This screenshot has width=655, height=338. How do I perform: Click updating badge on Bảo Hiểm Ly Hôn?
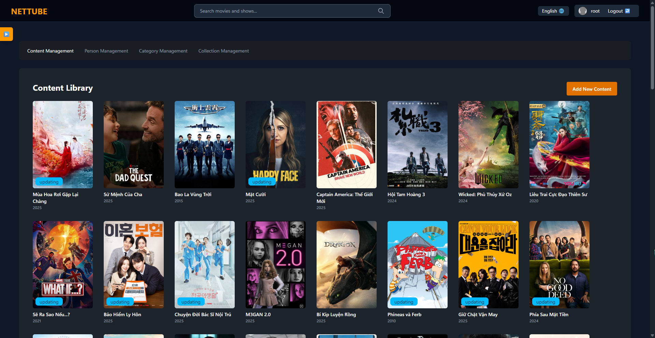click(x=120, y=302)
